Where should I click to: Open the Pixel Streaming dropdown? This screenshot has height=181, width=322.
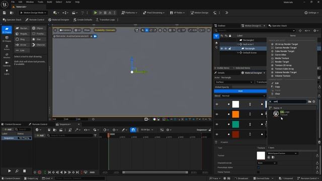pos(153,13)
